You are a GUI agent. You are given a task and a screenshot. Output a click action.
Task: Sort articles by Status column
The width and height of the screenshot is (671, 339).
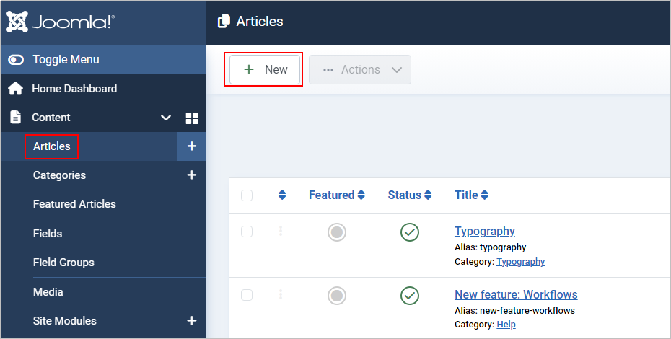(410, 195)
